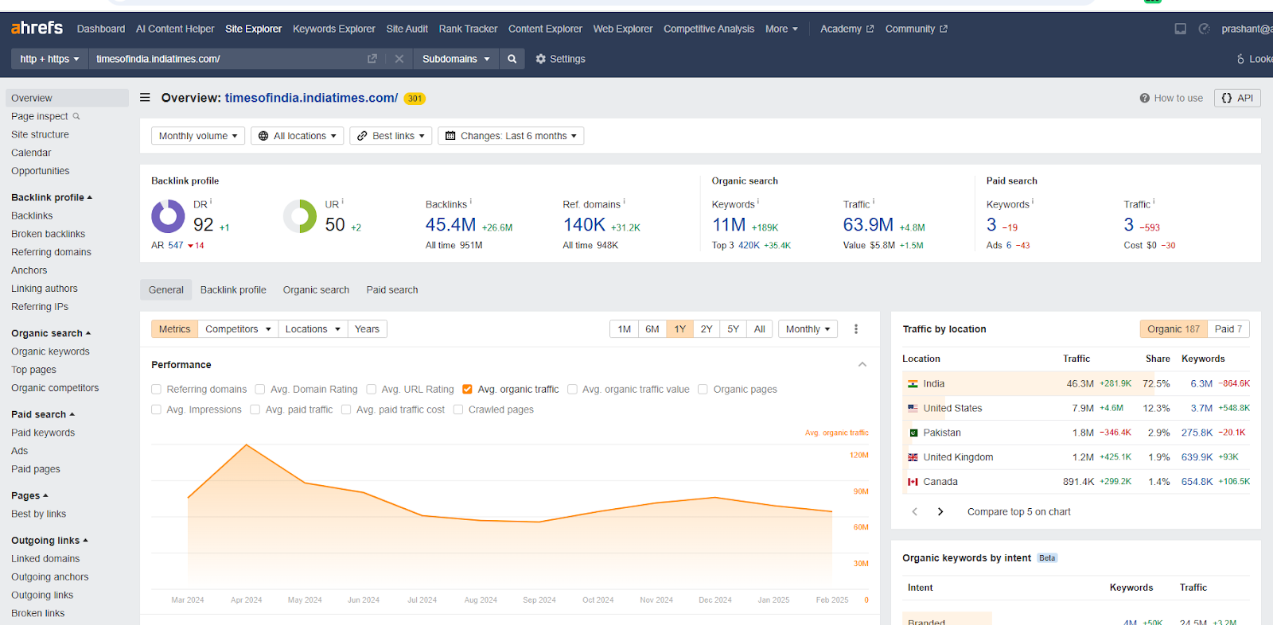Click the Canada flag icon
1273x625 pixels.
tap(913, 482)
